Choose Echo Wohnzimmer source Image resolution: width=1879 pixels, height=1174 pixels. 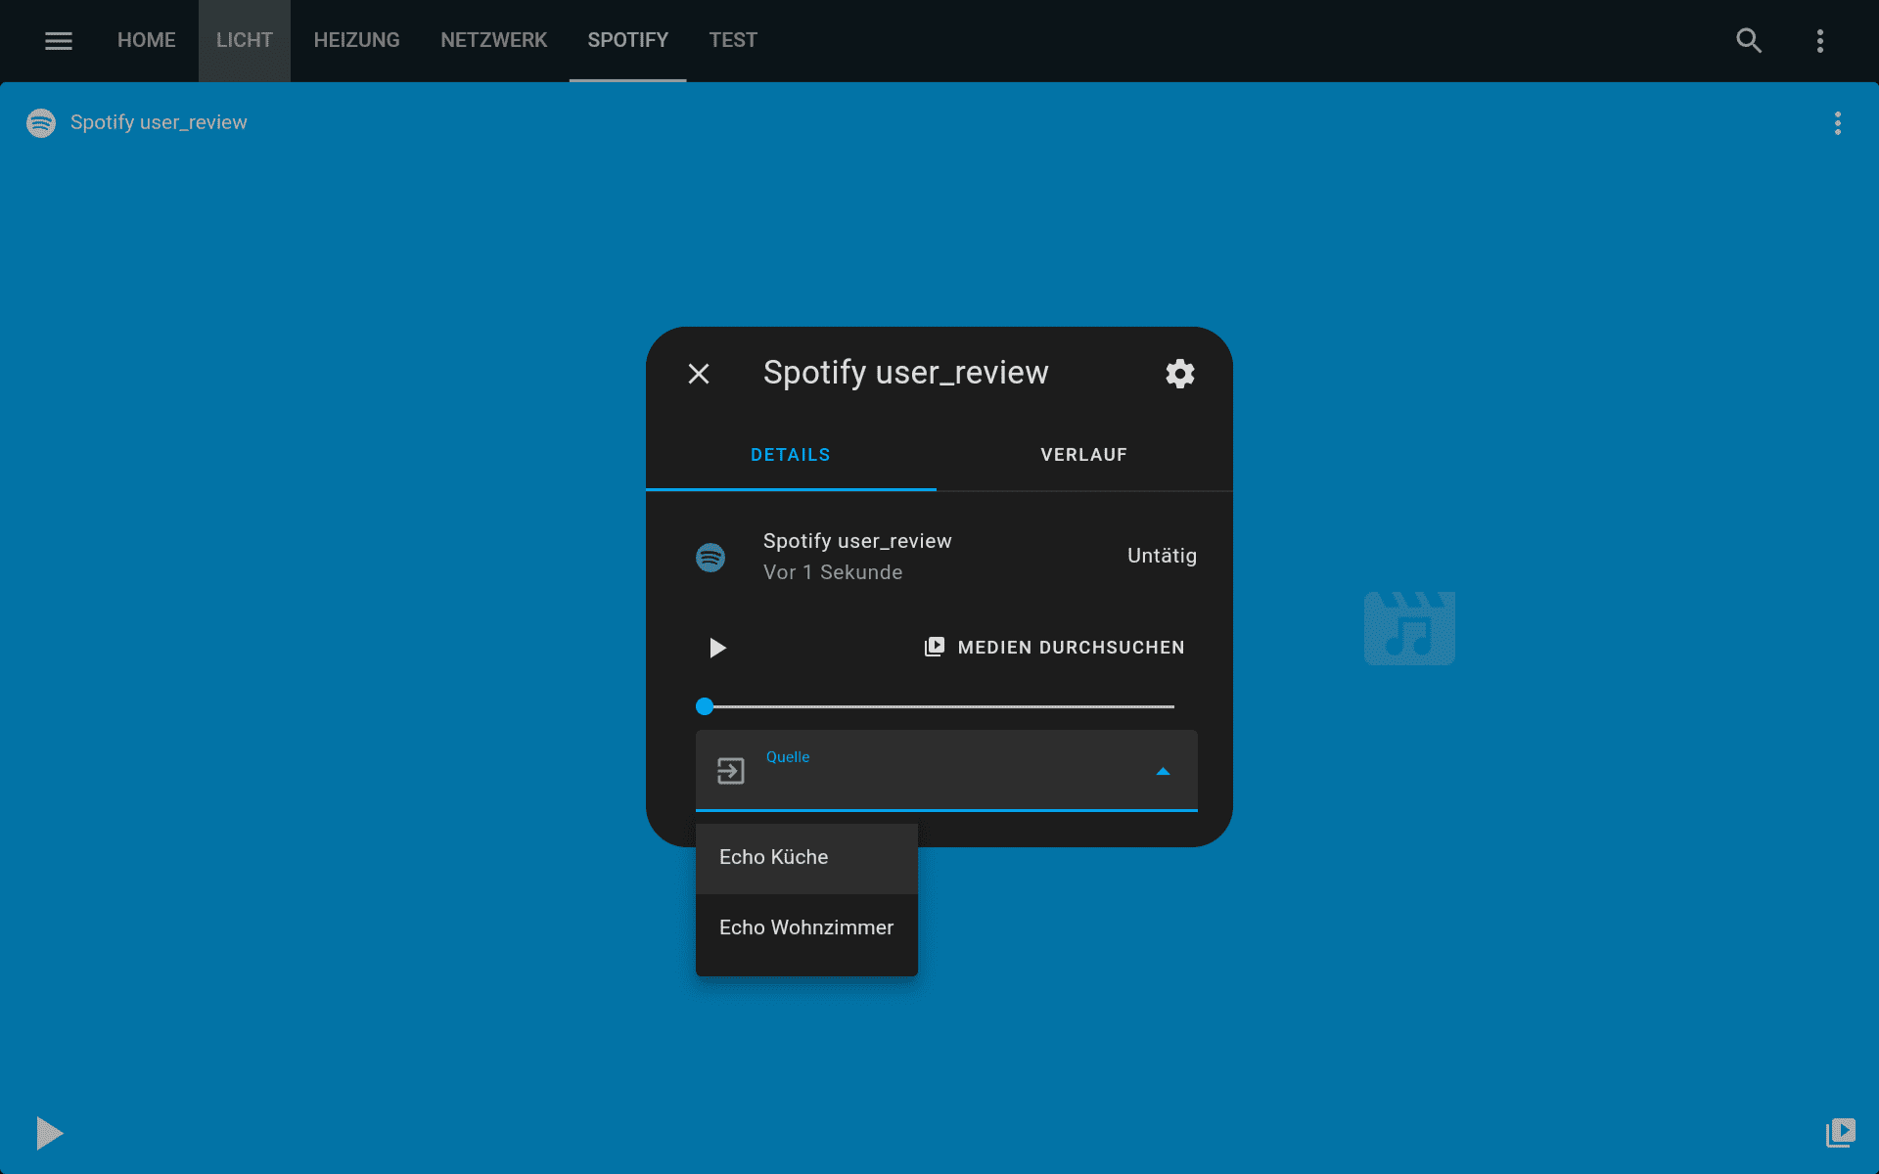tap(806, 927)
